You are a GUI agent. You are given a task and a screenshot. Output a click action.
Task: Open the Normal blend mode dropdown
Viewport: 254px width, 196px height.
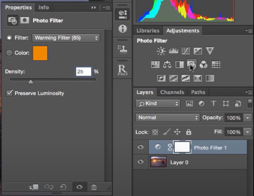pyautogui.click(x=167, y=118)
